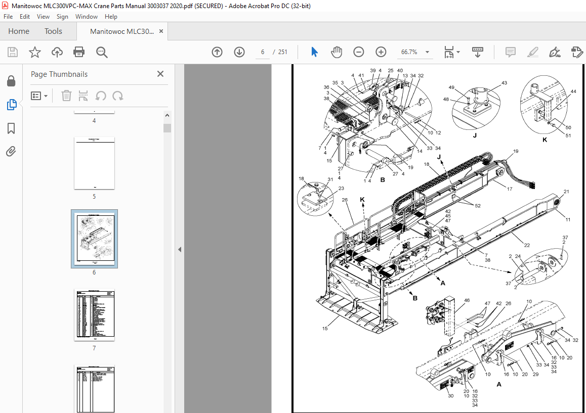
Task: Add a comment with speech bubble icon
Action: pyautogui.click(x=511, y=52)
